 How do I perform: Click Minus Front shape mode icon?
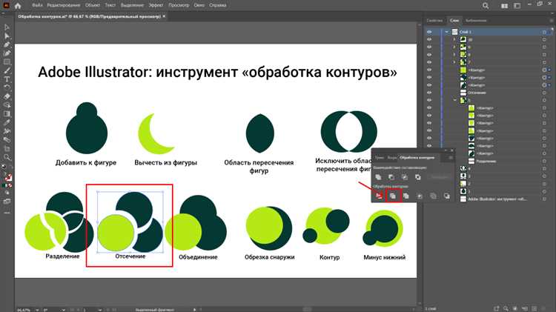(x=391, y=176)
